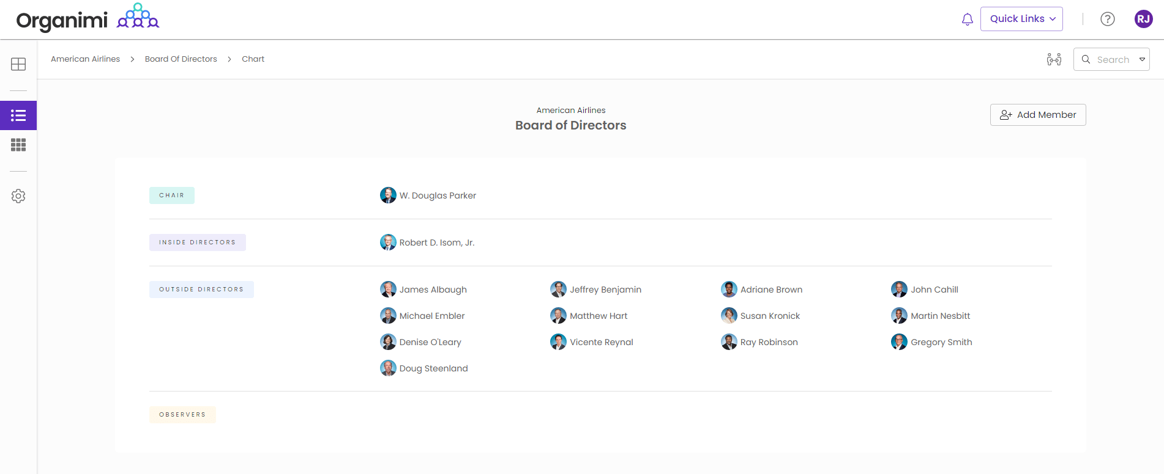Select the name Michael Embler
Image resolution: width=1164 pixels, height=474 pixels.
pos(432,316)
